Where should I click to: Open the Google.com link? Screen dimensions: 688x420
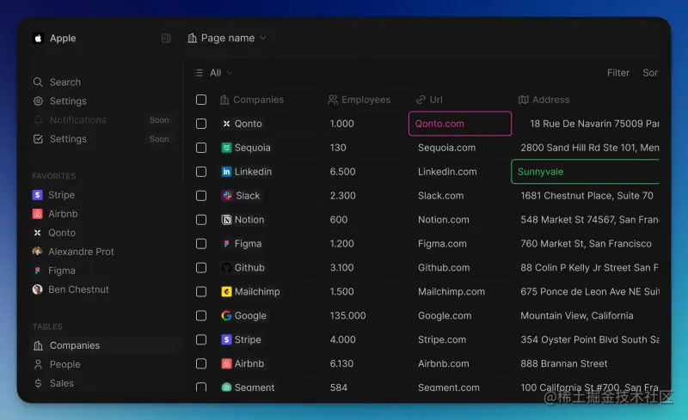coord(445,316)
